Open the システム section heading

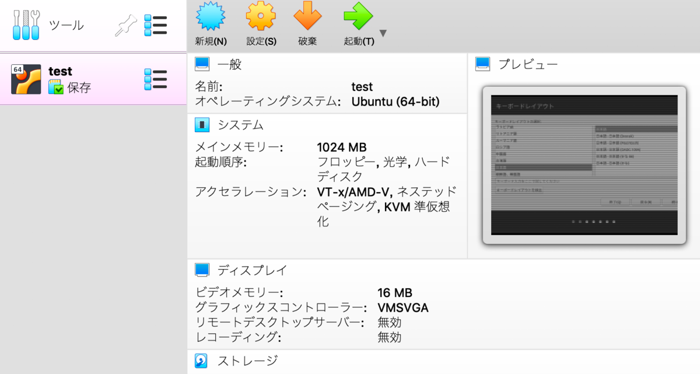240,125
